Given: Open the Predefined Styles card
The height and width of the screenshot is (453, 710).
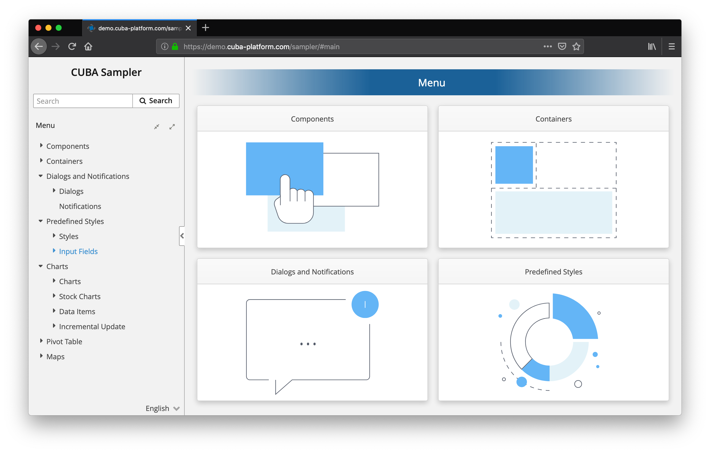Looking at the screenshot, I should click(553, 330).
